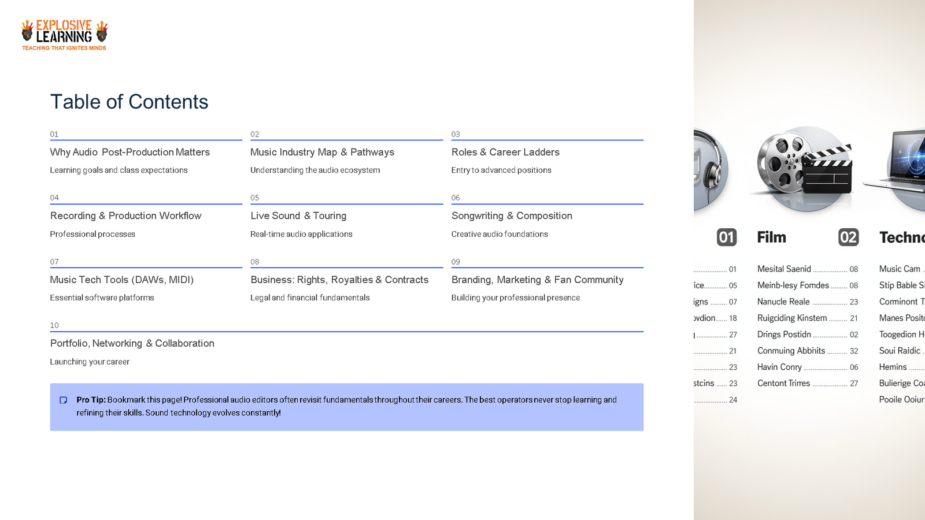Viewport: 925px width, 520px height.
Task: Click the 02 badge next to Film
Action: pos(848,237)
